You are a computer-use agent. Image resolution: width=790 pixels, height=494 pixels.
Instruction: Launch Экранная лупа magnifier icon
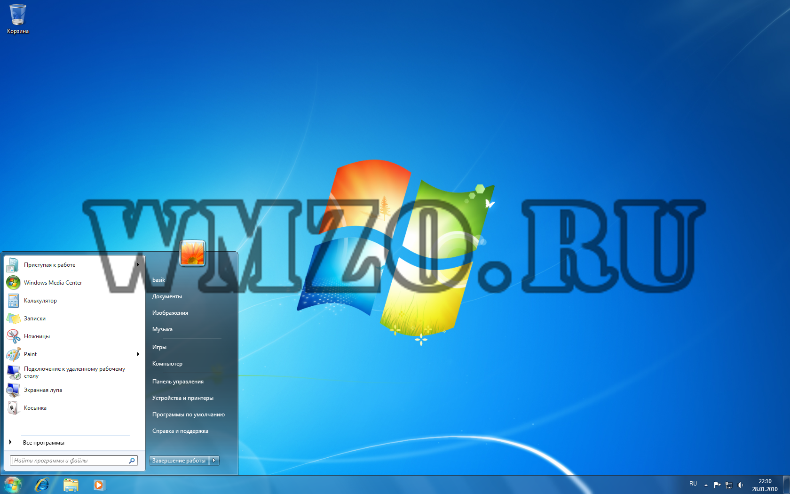click(x=13, y=390)
